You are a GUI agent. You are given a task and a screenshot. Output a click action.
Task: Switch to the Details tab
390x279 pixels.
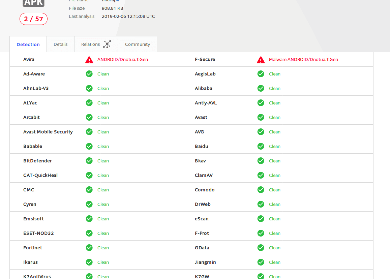click(60, 44)
